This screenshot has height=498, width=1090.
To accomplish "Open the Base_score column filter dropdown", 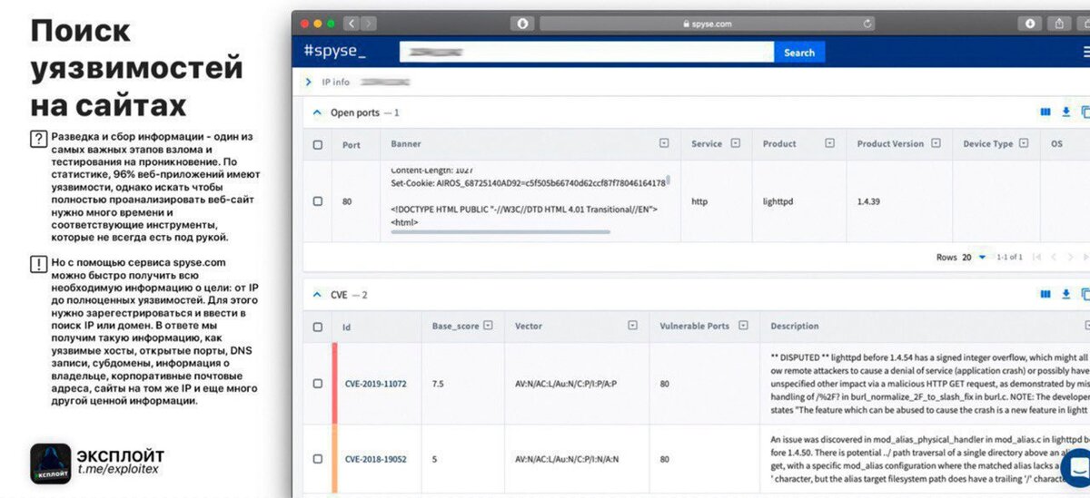I will (489, 326).
